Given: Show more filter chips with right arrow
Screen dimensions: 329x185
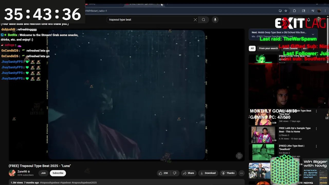Looking at the screenshot, I should point(313,48).
